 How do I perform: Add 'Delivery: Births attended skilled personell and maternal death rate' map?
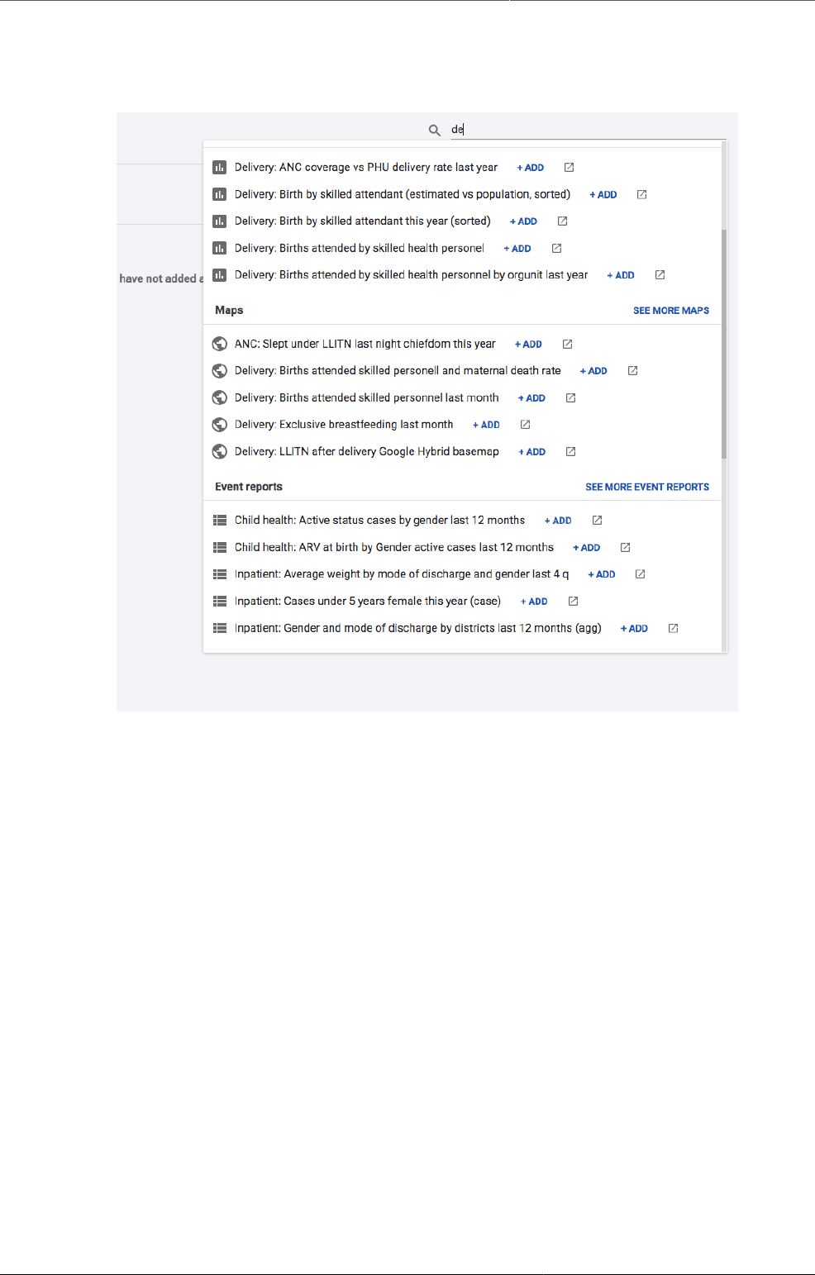(593, 371)
